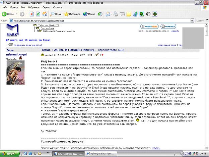Click the ICQ flower toolbar icon
This screenshot has width=209, height=157.
155,14
